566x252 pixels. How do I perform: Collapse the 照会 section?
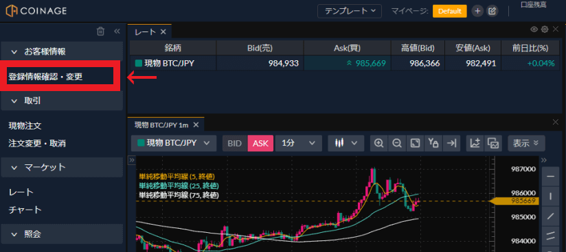click(62, 234)
